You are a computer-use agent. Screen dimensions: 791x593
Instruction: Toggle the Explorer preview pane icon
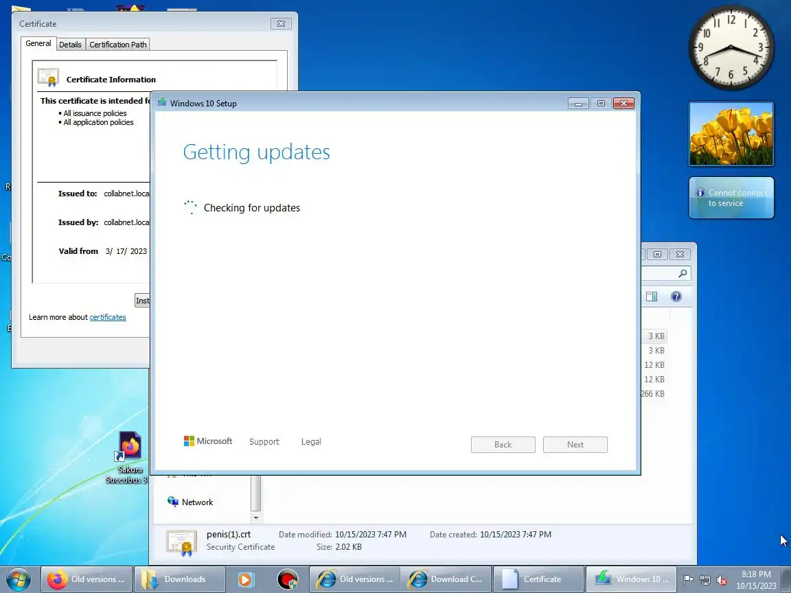(x=652, y=296)
